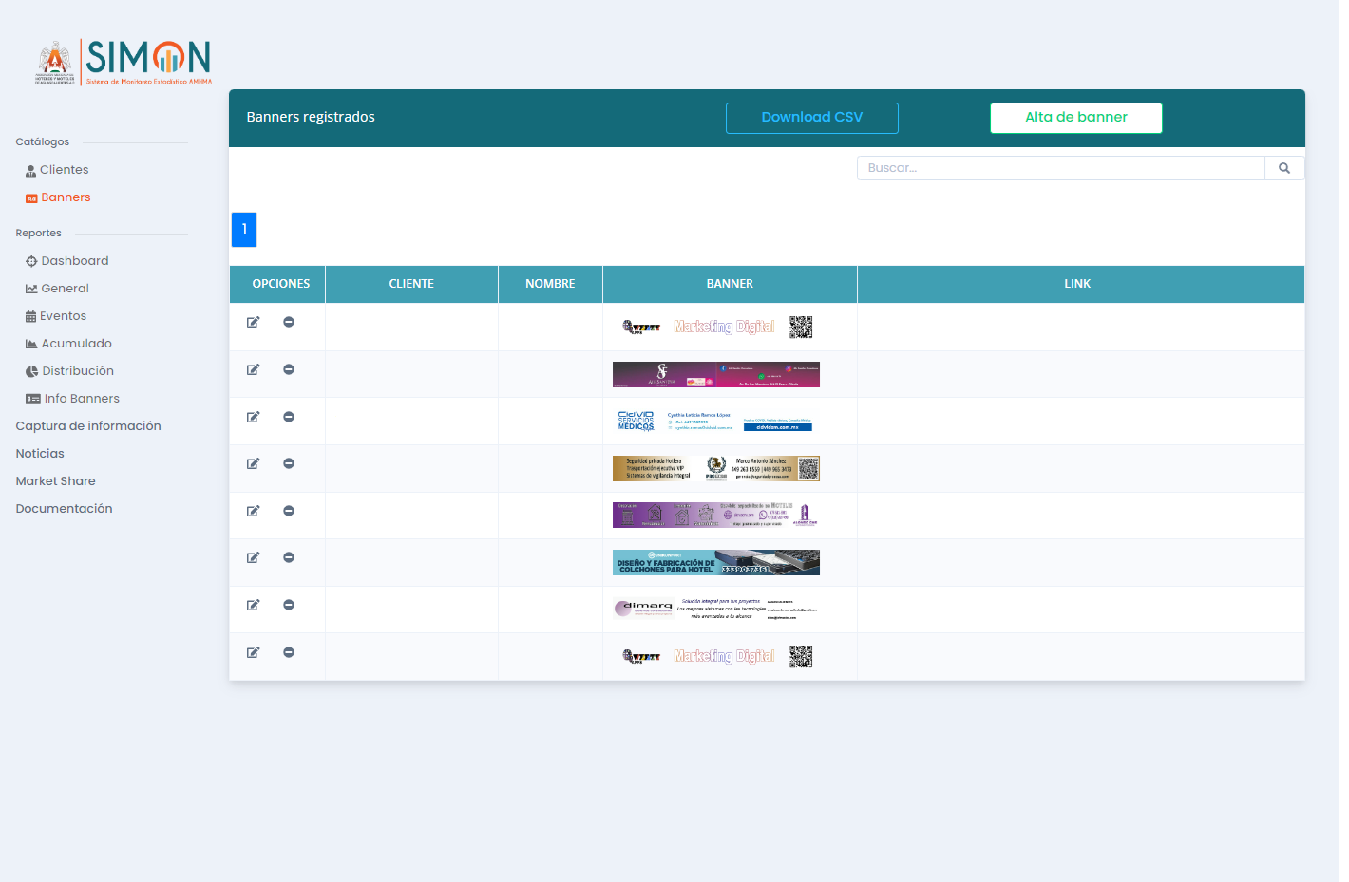Delete the colchones para hotel banner row

(x=289, y=558)
